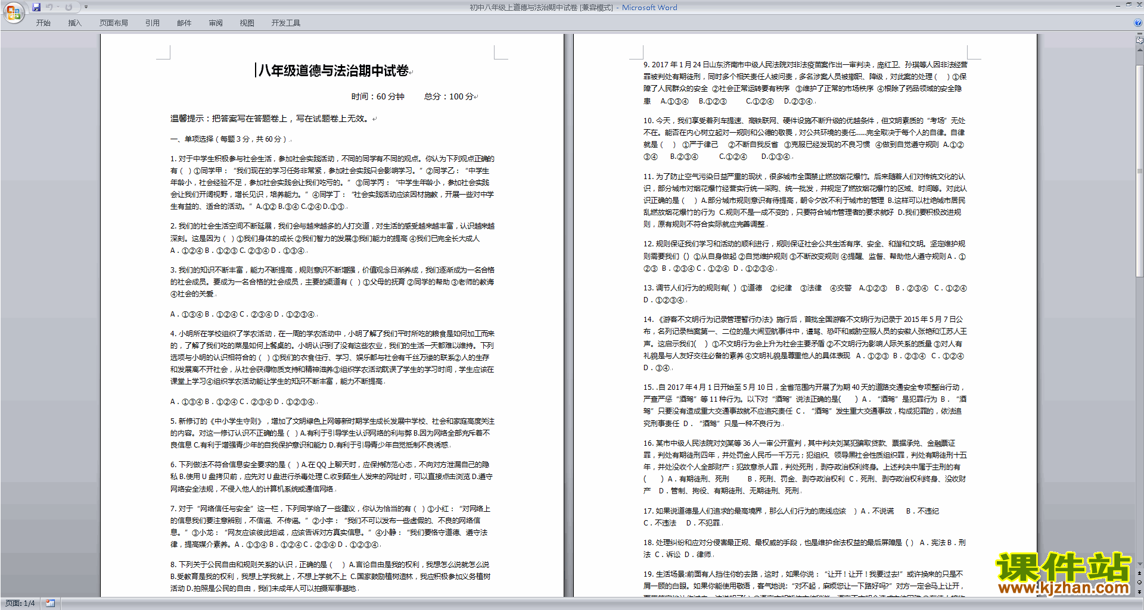This screenshot has height=610, width=1144.
Task: Click question 17 text 如果说道德是
Action: (791, 517)
